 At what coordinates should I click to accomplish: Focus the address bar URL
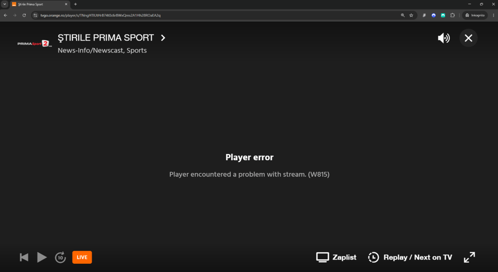tap(100, 15)
